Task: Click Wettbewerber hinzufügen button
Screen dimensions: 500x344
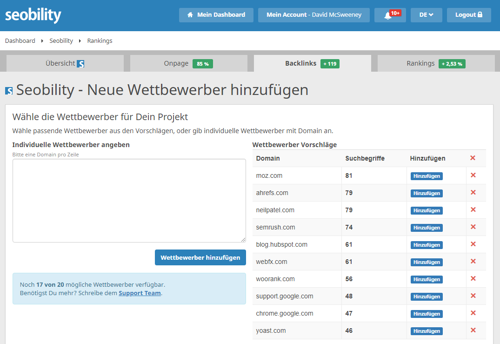Action: [x=200, y=257]
